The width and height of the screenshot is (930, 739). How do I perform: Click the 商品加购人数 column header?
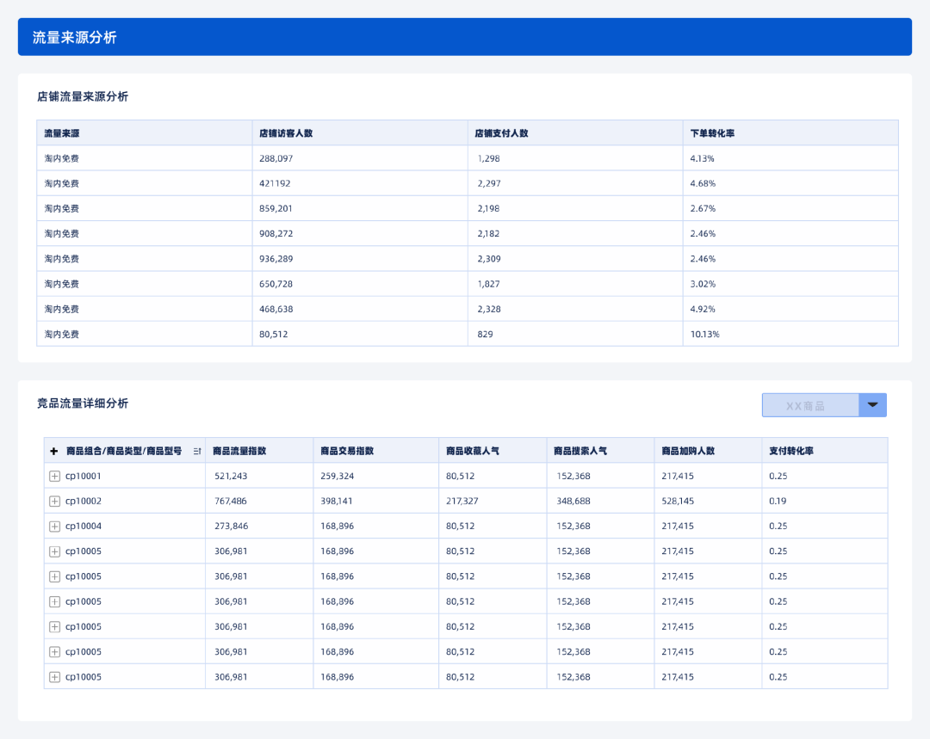tap(688, 451)
